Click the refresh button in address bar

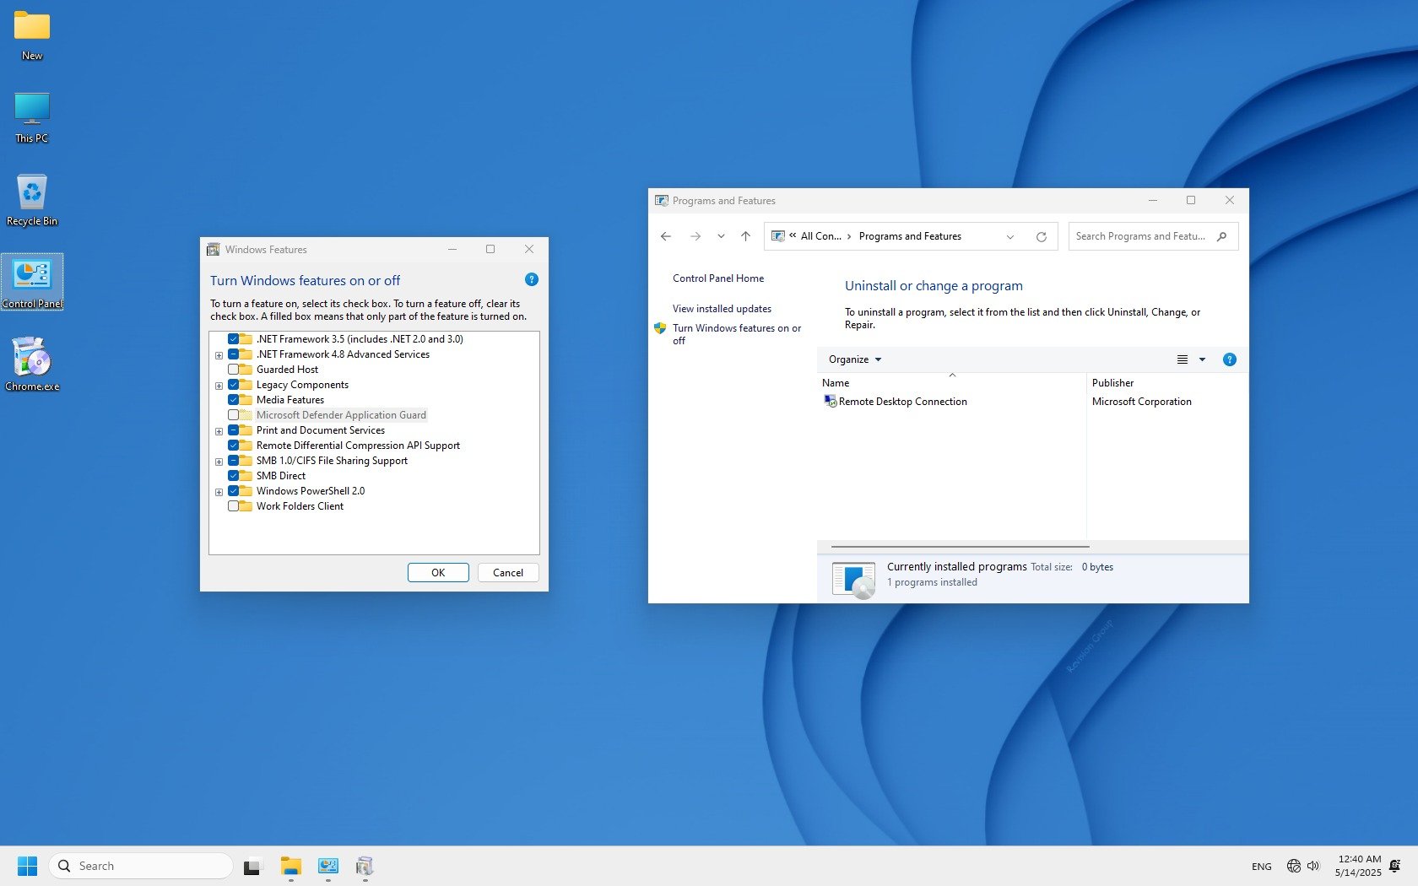click(x=1041, y=237)
